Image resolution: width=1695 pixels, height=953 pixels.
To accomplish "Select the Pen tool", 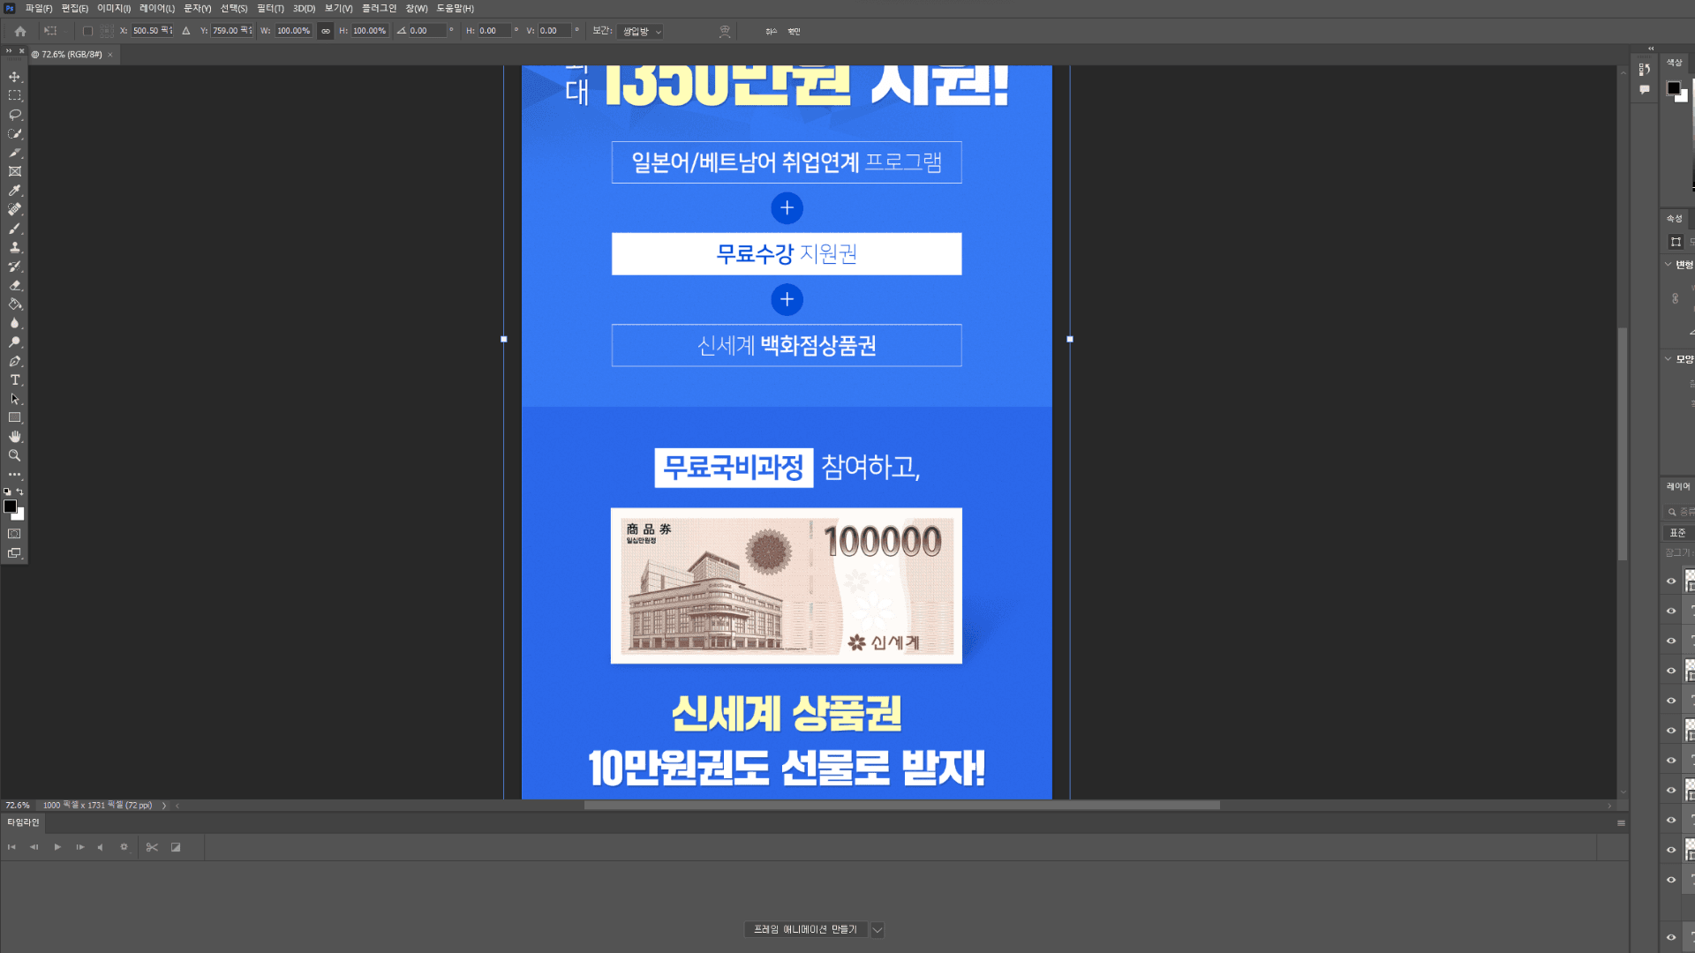I will [x=14, y=362].
